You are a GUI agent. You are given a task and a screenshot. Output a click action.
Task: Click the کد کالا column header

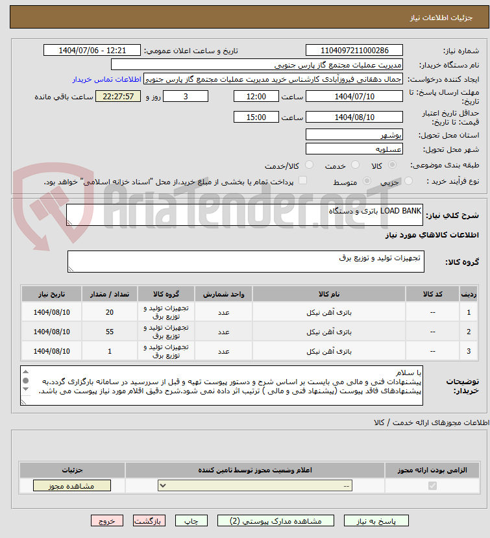432,294
